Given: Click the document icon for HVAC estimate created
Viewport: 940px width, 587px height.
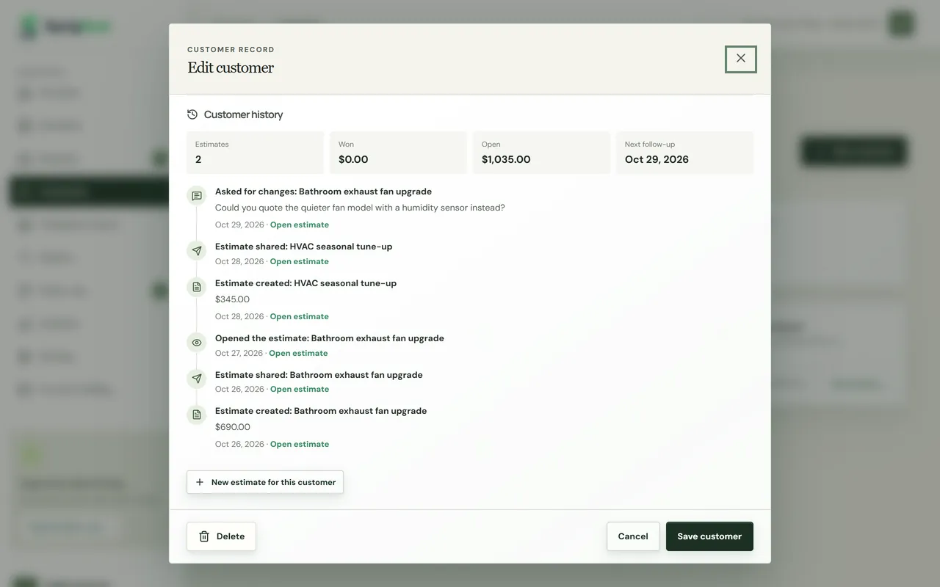Looking at the screenshot, I should click(x=197, y=288).
